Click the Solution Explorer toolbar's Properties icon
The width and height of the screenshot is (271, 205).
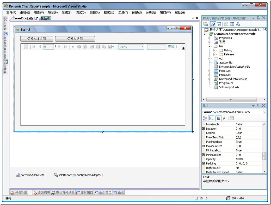206,24
